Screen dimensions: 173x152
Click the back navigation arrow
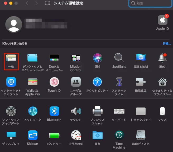(x=27, y=3)
